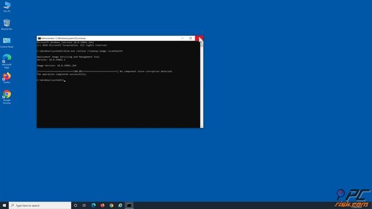Viewport: 372px width, 209px height.
Task: Open Firefox taskbar icon
Action: pyautogui.click(x=102, y=206)
